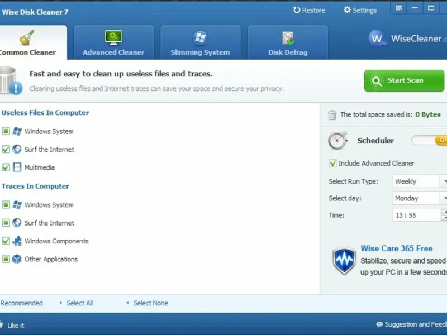Click the magnifier icon on Start Scan
The height and width of the screenshot is (335, 447).
click(x=376, y=81)
